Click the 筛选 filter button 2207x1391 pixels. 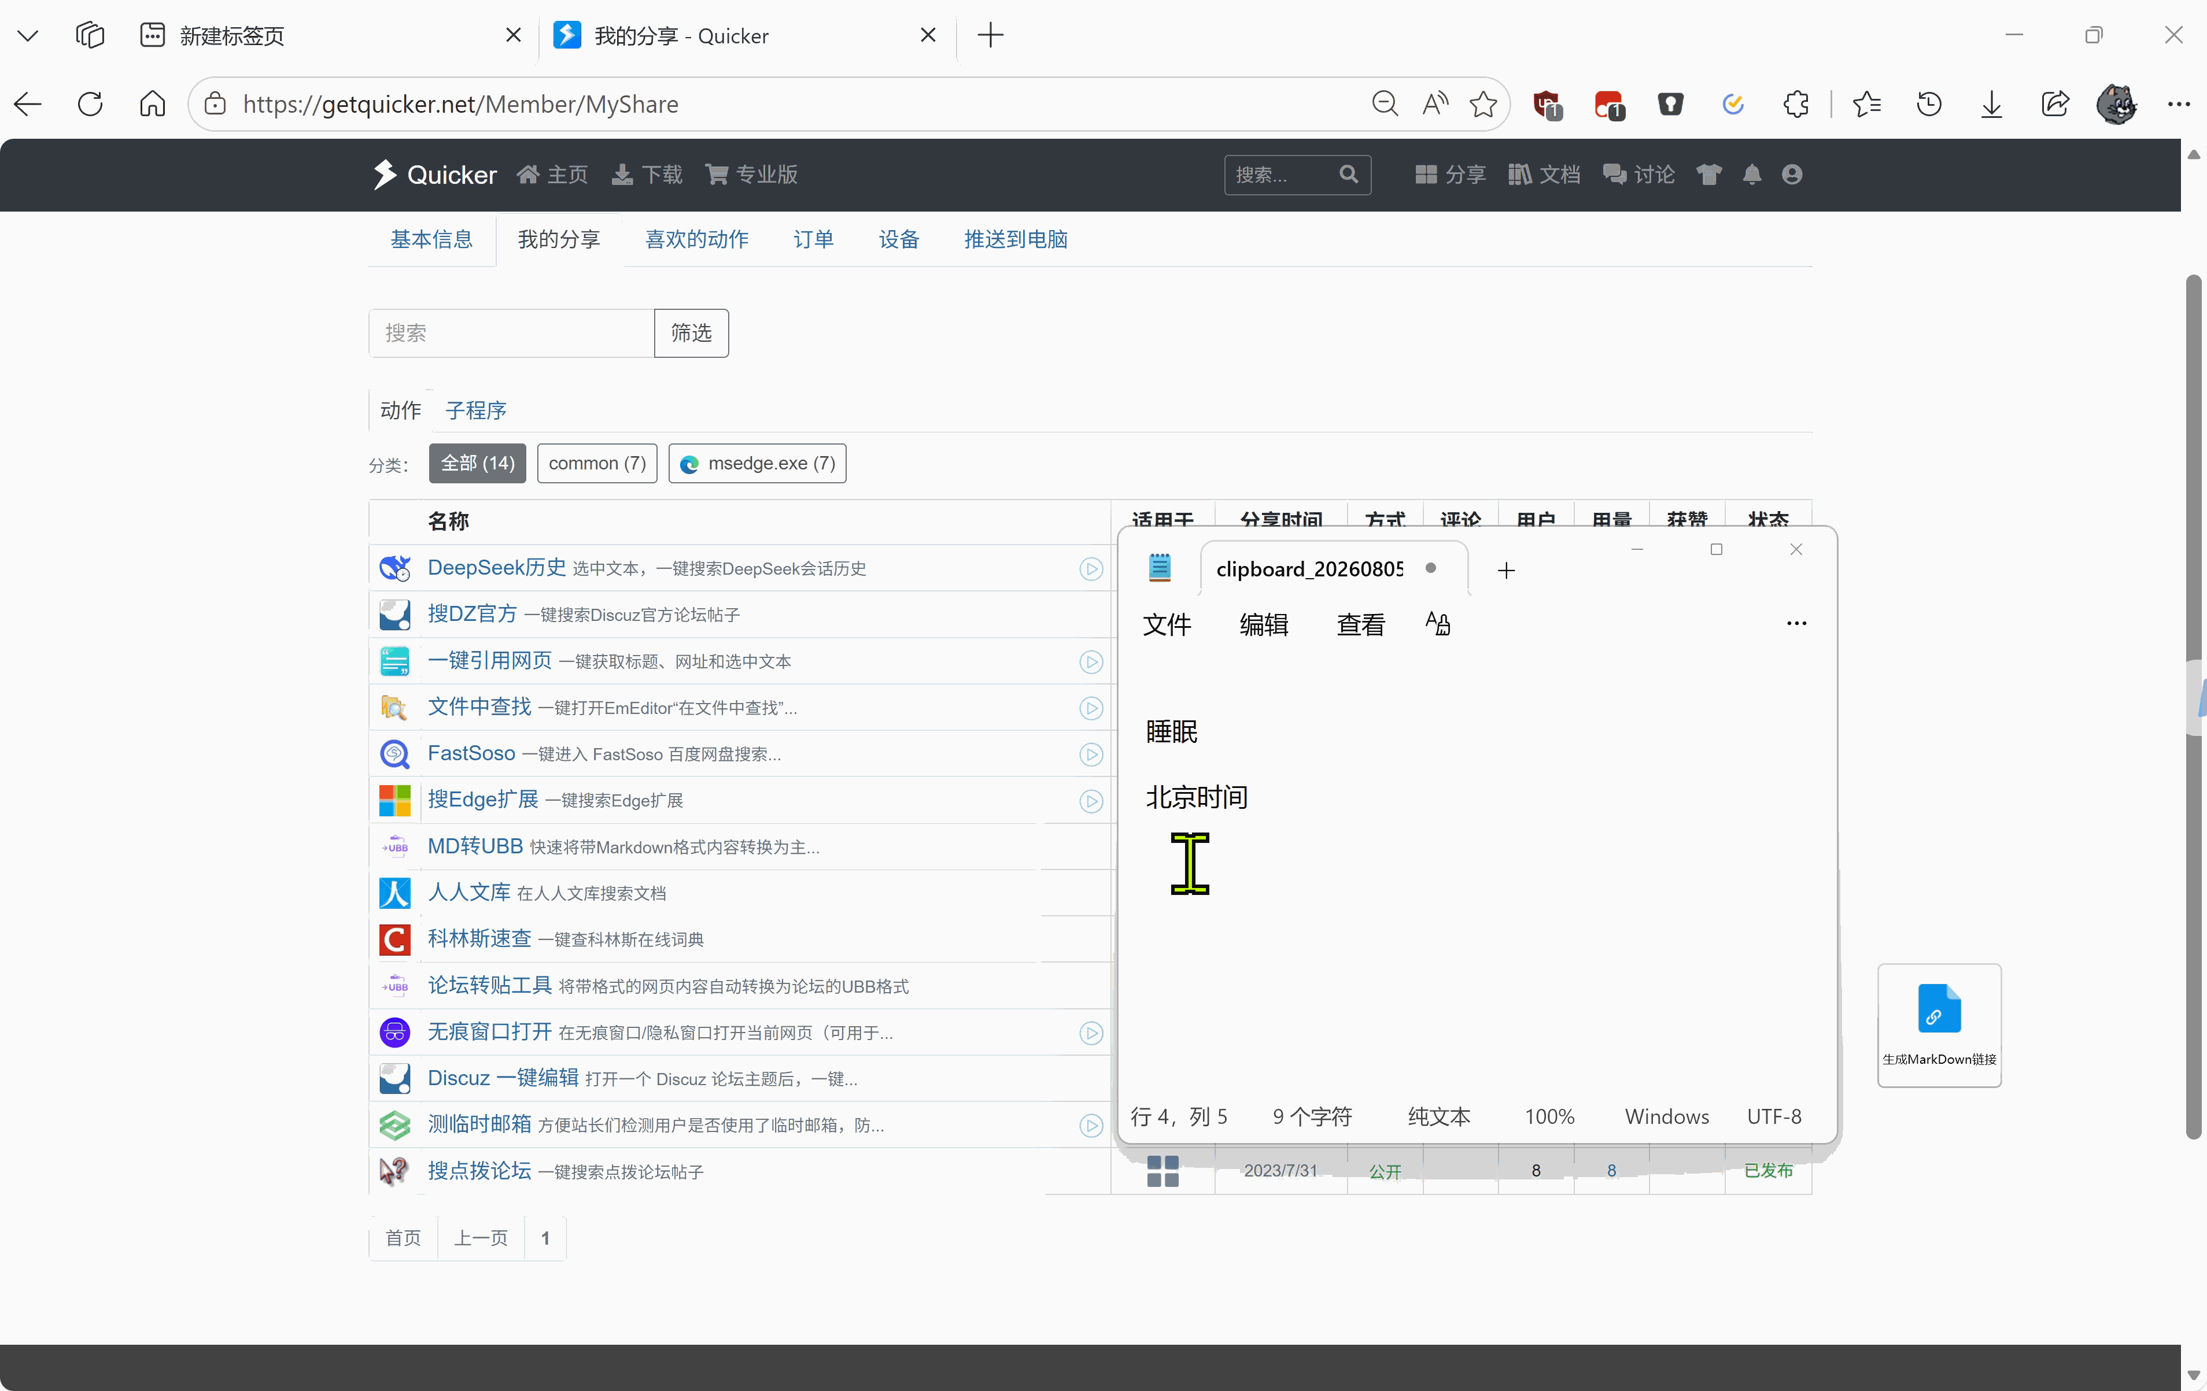(x=691, y=332)
